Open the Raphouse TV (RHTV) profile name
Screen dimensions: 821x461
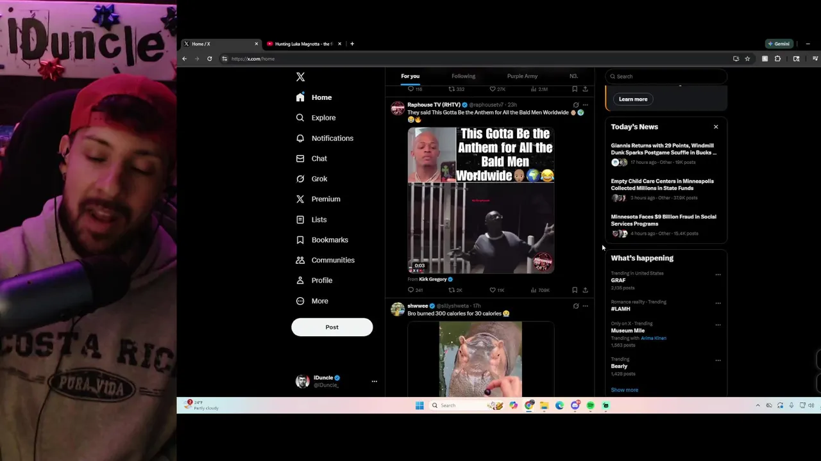click(434, 104)
